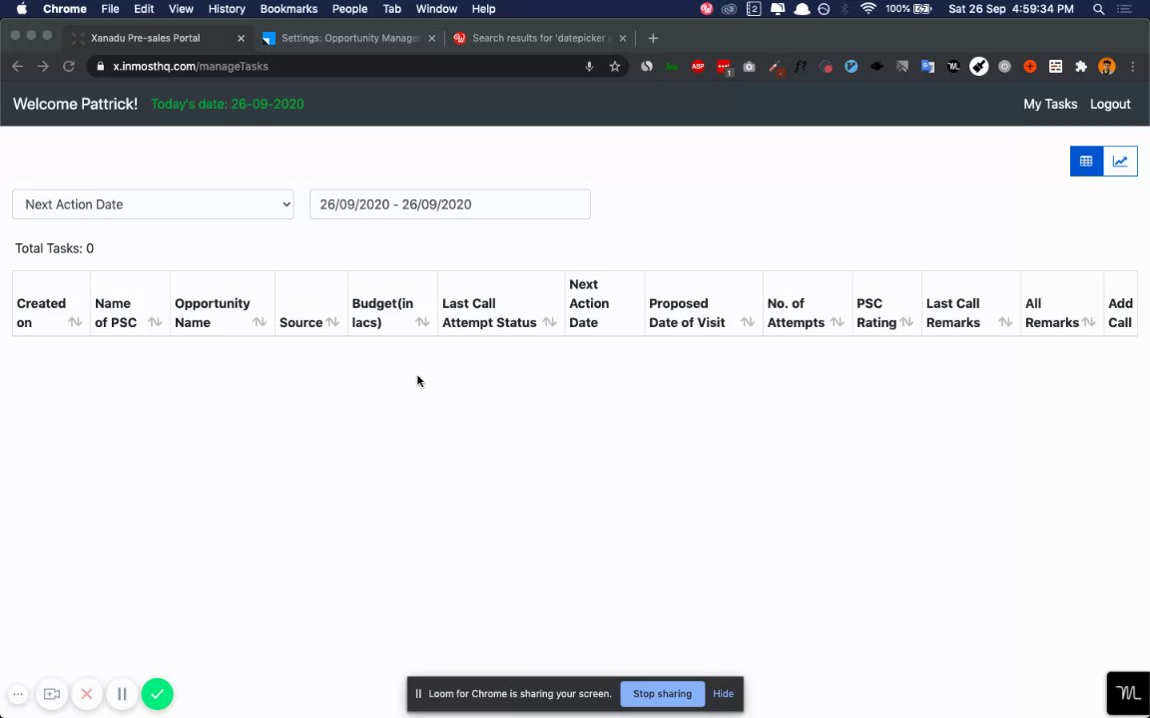Sort by Last Call Attempt Status
This screenshot has height=718, width=1150.
[x=549, y=322]
